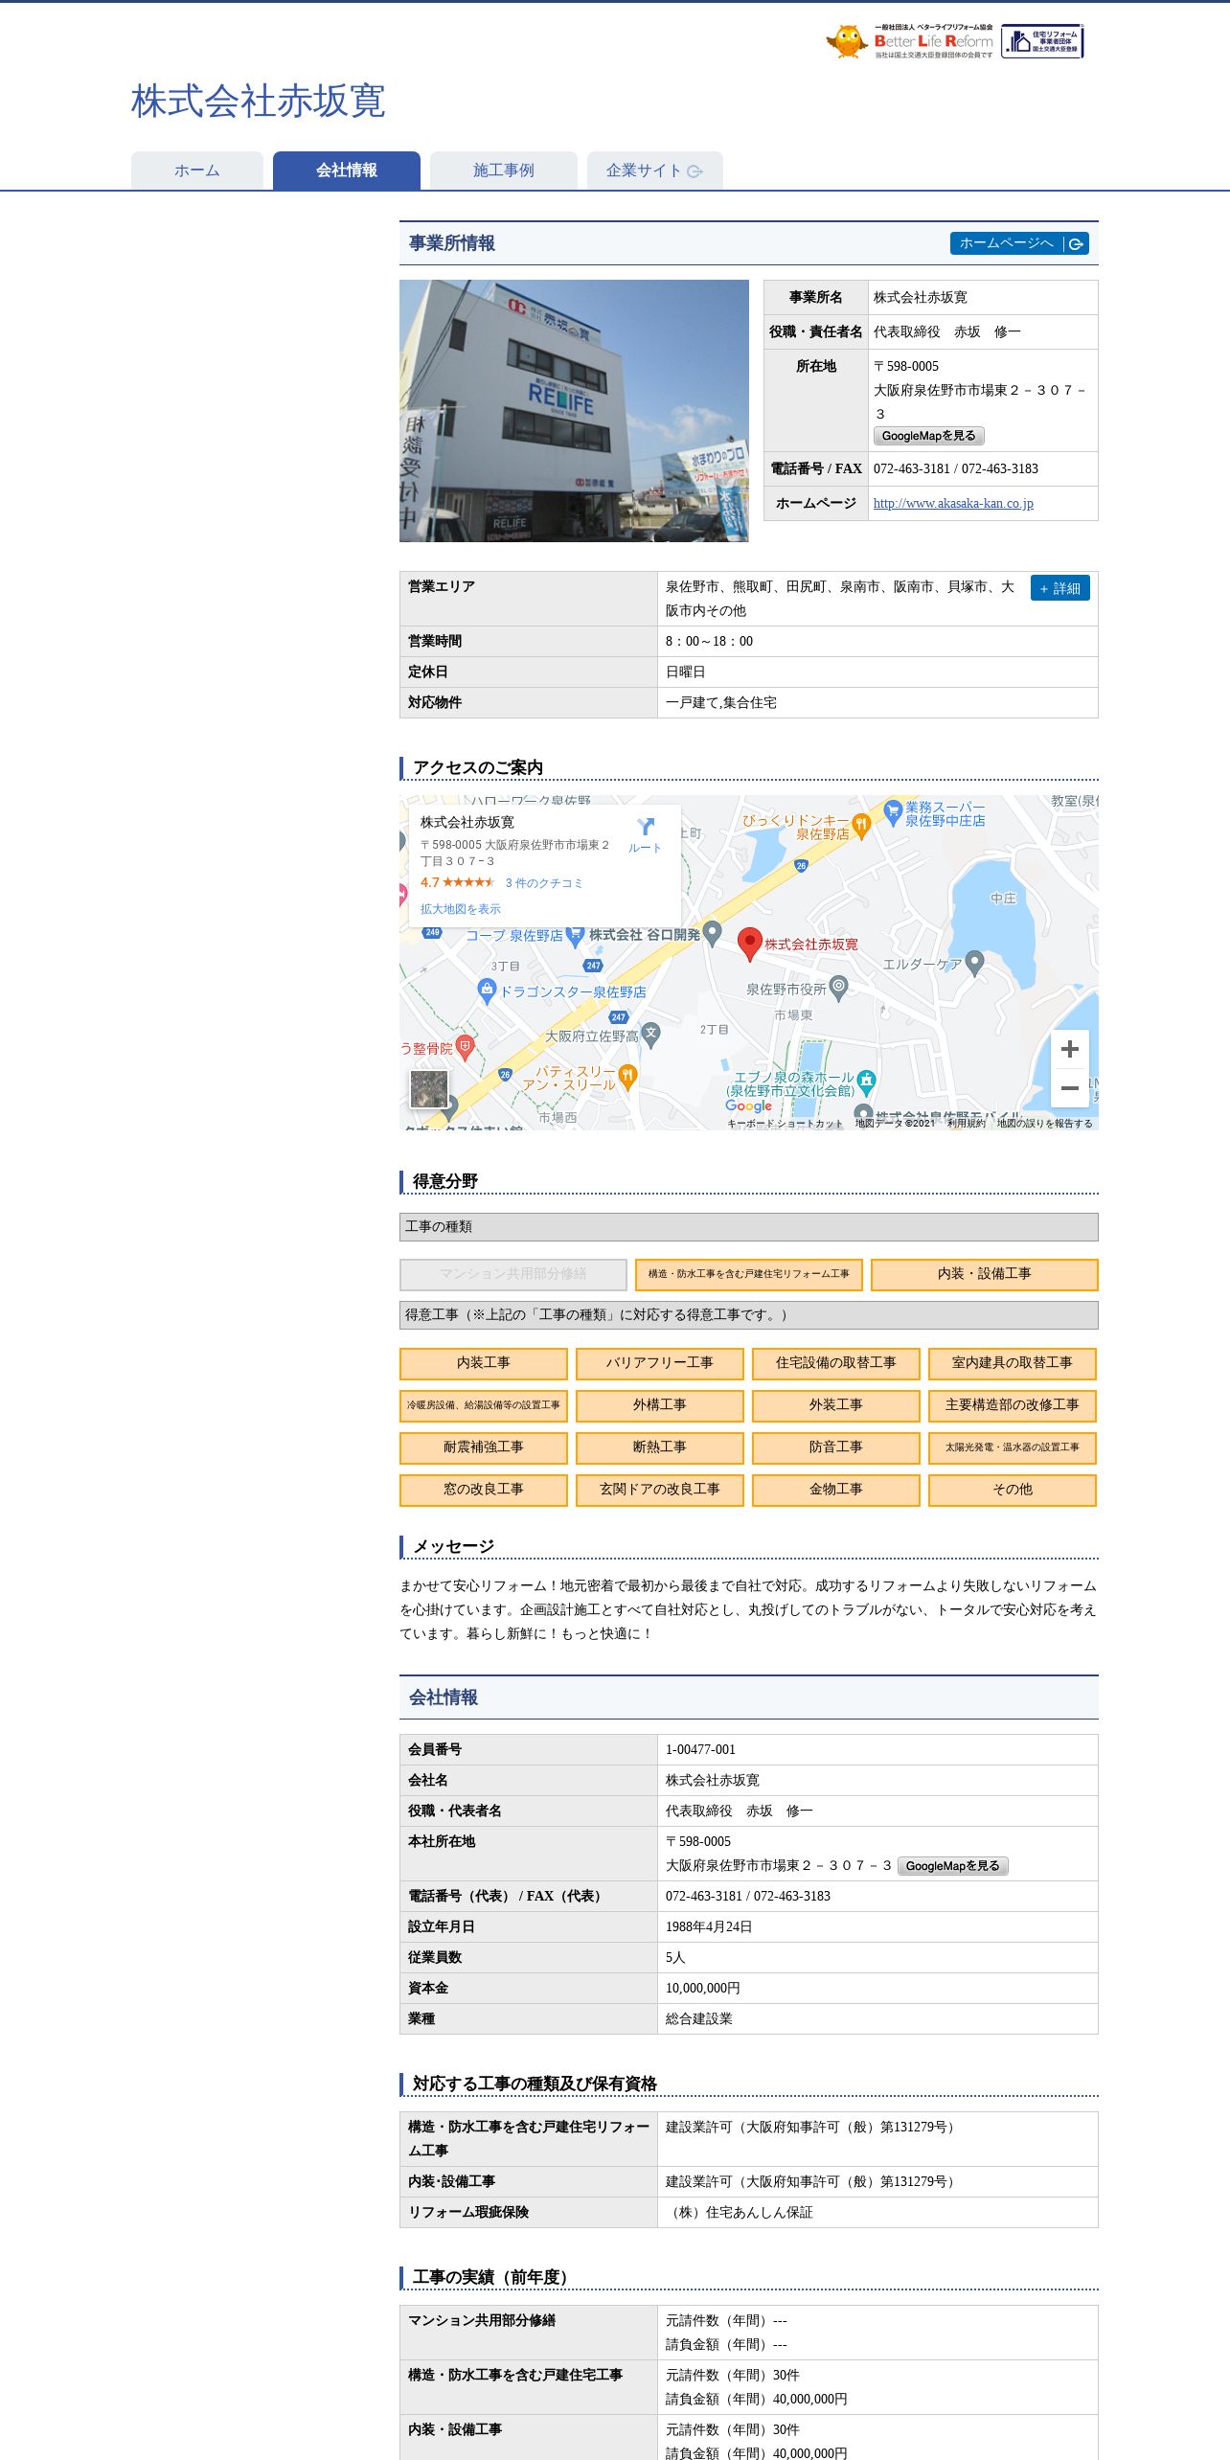Screen dimensions: 1230x2460
Task: Click the 断熱工事 button
Action: (660, 1447)
